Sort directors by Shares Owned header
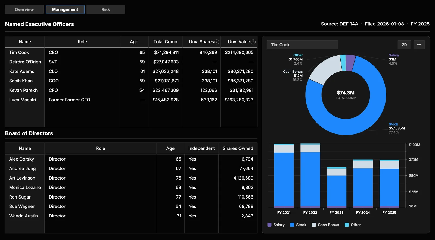Viewport: 435px width, 240px height. 238,148
